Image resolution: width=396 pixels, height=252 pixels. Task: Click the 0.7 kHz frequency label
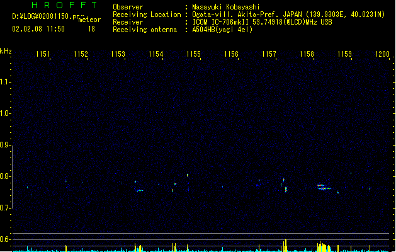click(x=5, y=208)
